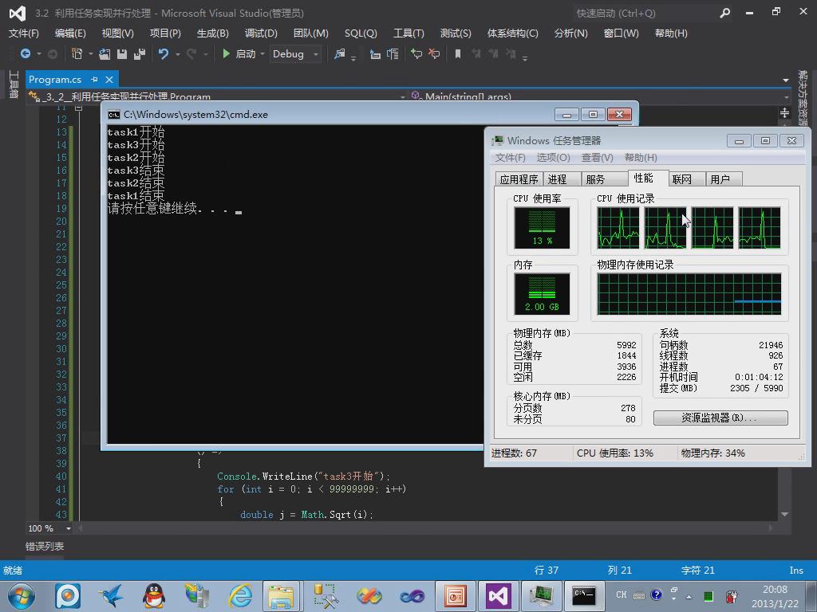Open the QQ penguin taskbar icon
This screenshot has height=612, width=817.
point(154,596)
